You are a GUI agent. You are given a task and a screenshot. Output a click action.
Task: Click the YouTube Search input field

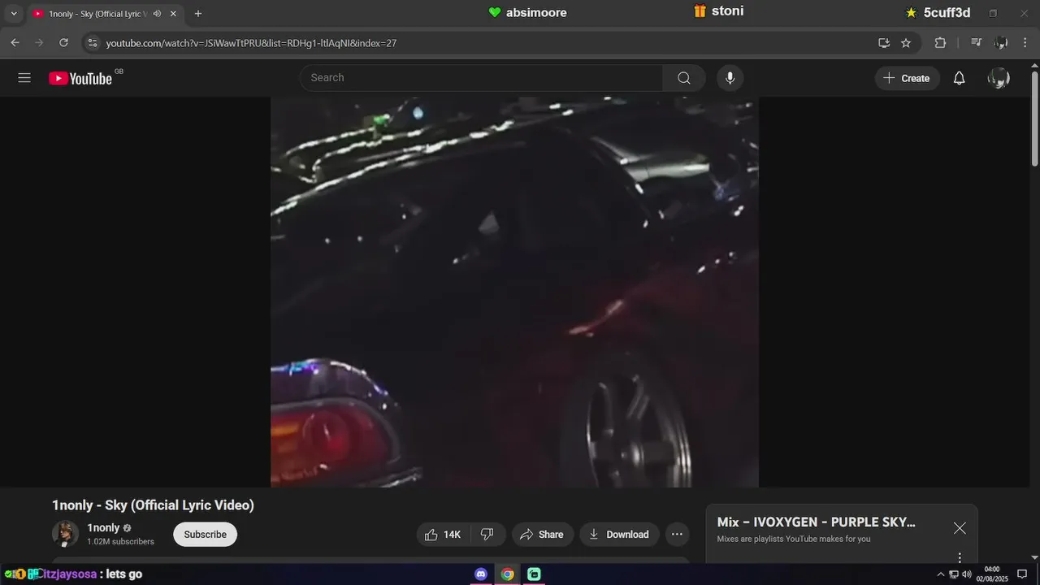(x=481, y=78)
